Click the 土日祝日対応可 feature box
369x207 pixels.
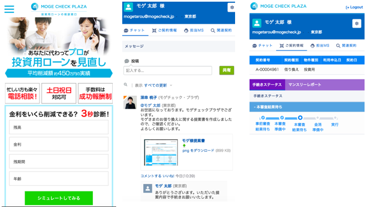(59, 93)
